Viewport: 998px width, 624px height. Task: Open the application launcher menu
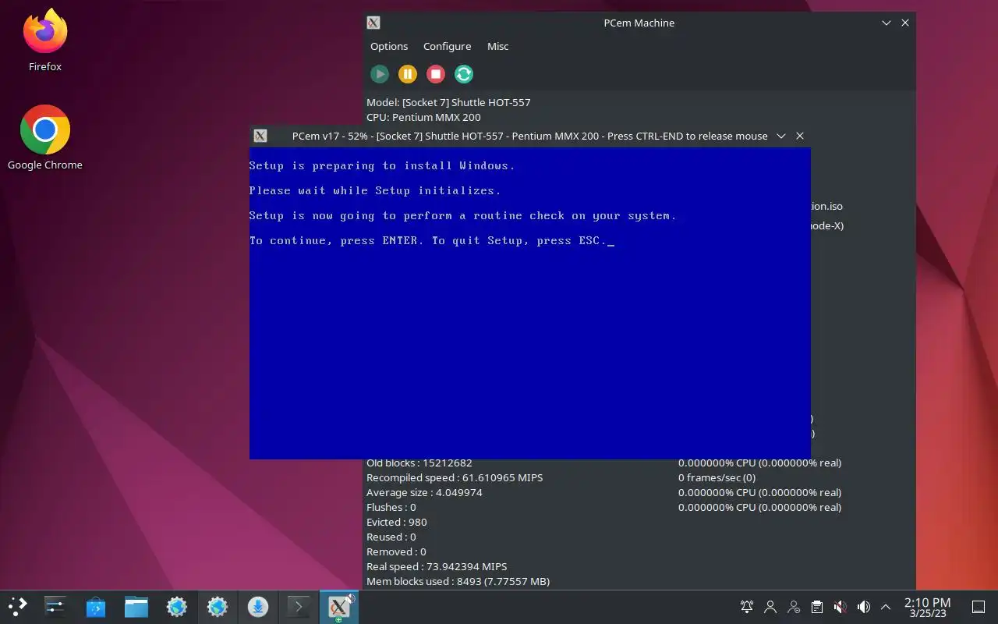tap(17, 606)
